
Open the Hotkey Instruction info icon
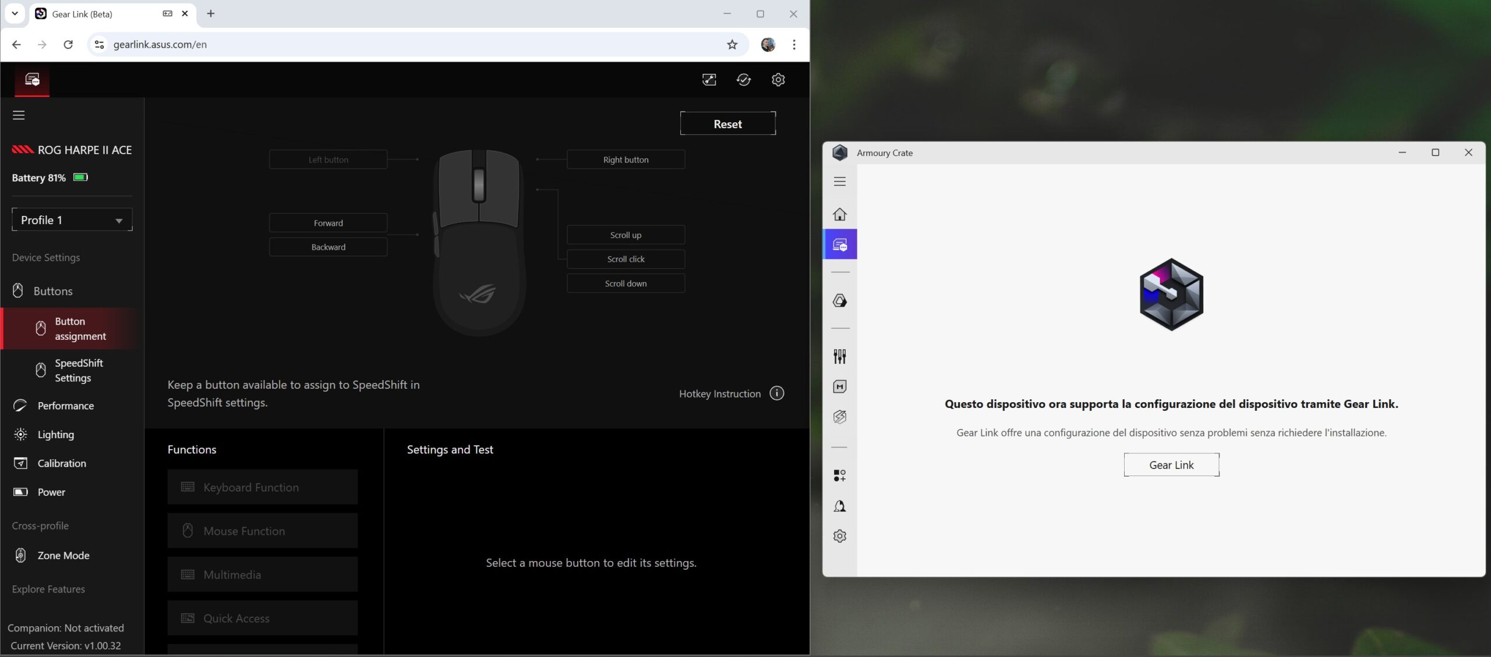point(776,393)
